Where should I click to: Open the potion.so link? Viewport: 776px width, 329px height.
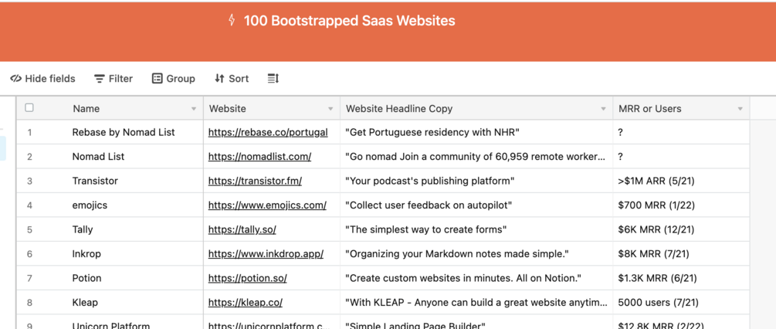tap(247, 278)
